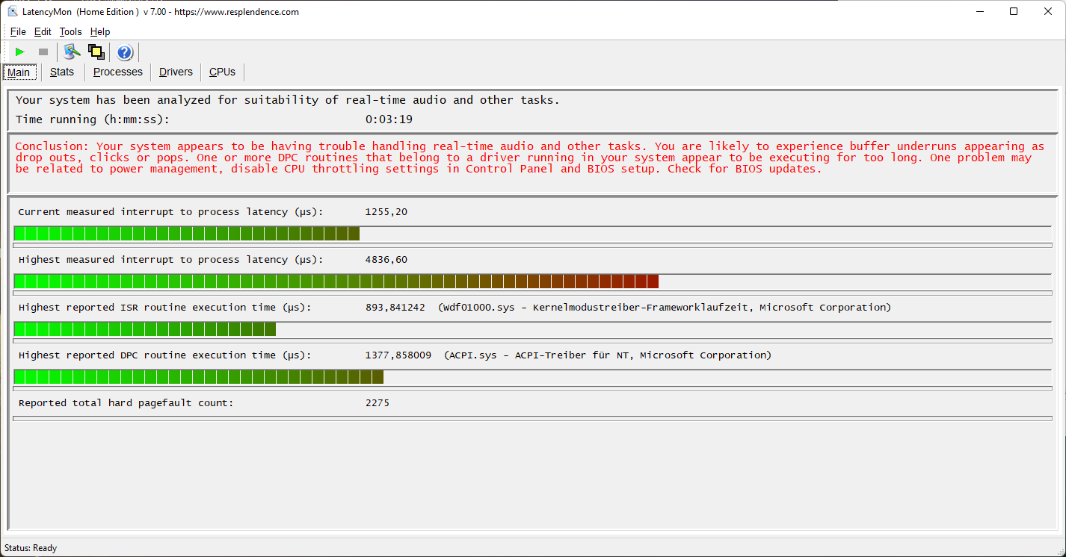Maximize the LatencyMon window
Image resolution: width=1066 pixels, height=557 pixels.
click(1014, 11)
